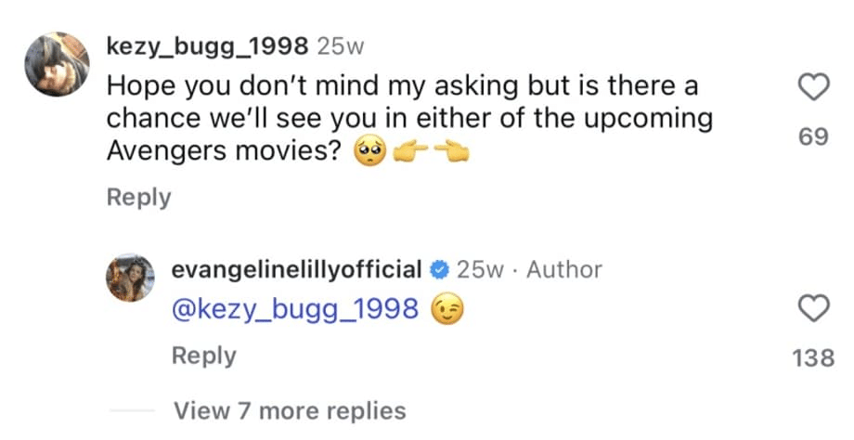This screenshot has width=854, height=440.
Task: Reply to the evangelinelillyofficial comment
Action: coord(205,356)
